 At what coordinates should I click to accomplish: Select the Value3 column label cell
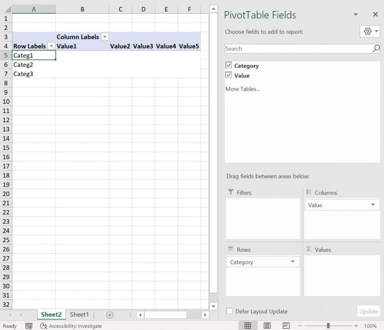[x=143, y=46]
